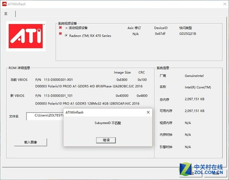
Task: Click the current VBIOS CRC value 0x100
Action: (142, 80)
